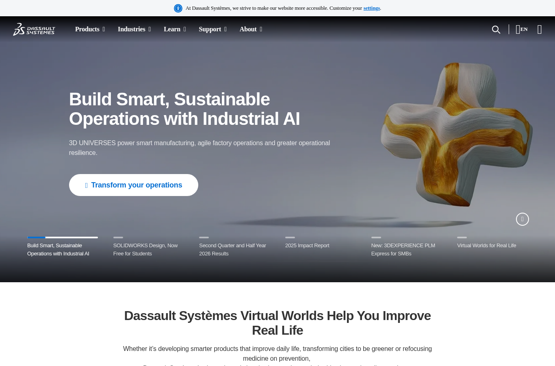Change language using the EN selector

point(522,29)
